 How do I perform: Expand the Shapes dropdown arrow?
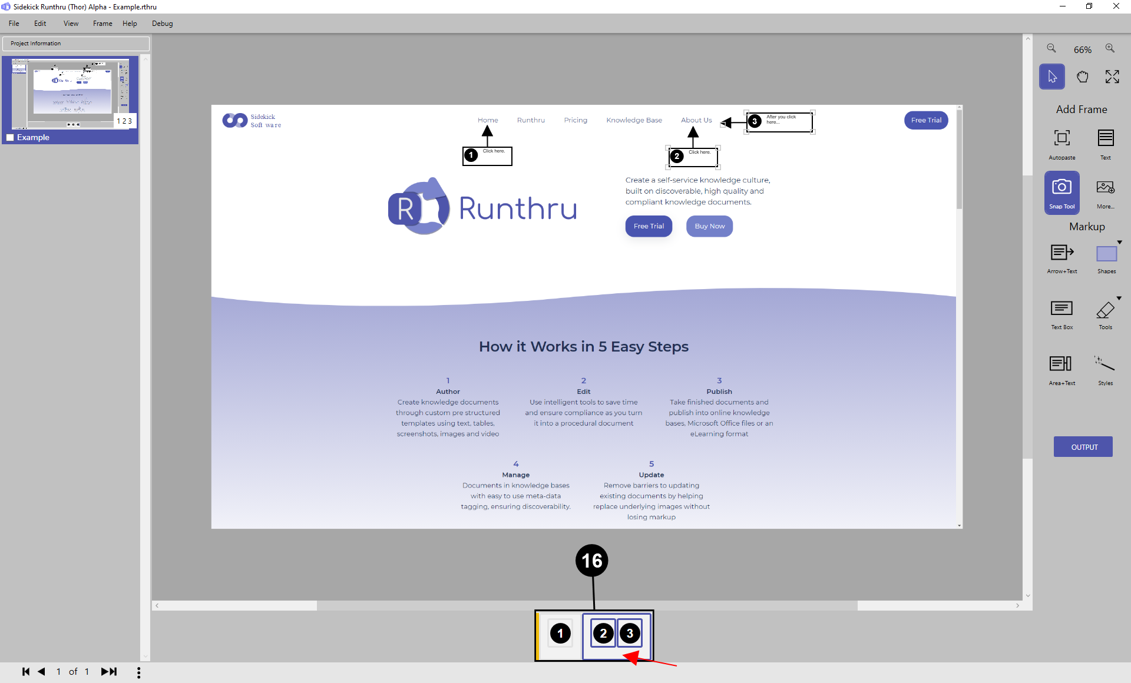(1120, 242)
